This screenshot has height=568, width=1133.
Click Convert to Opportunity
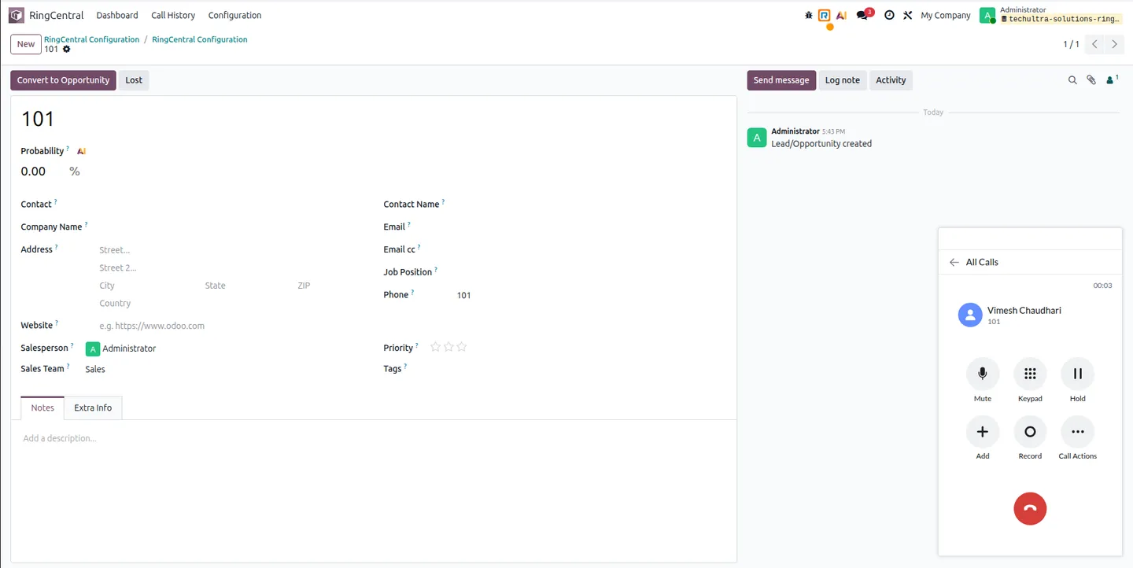pyautogui.click(x=63, y=80)
